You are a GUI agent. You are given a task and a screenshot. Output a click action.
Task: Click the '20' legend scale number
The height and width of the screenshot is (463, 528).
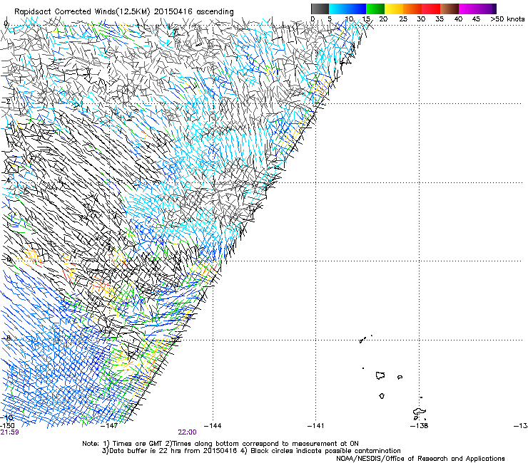[x=383, y=19]
